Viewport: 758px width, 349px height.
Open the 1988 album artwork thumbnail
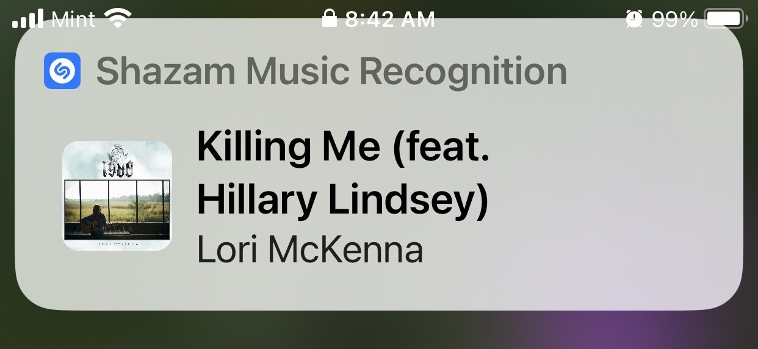(117, 196)
